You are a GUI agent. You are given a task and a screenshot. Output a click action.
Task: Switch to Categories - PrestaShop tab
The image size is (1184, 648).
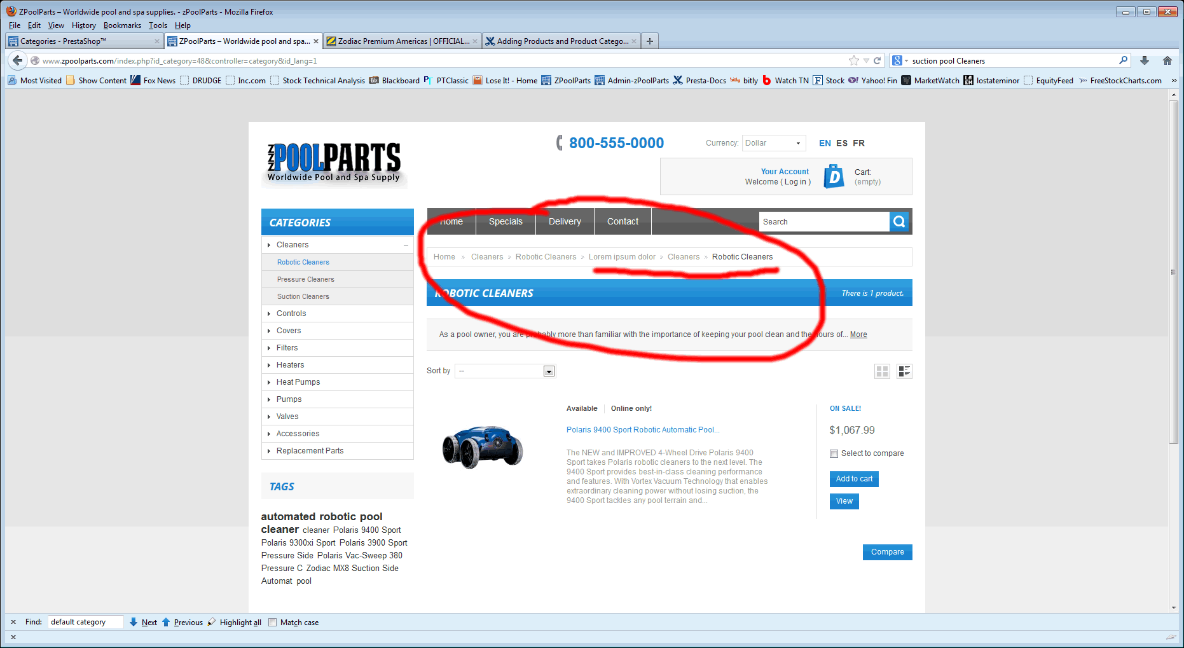(84, 41)
